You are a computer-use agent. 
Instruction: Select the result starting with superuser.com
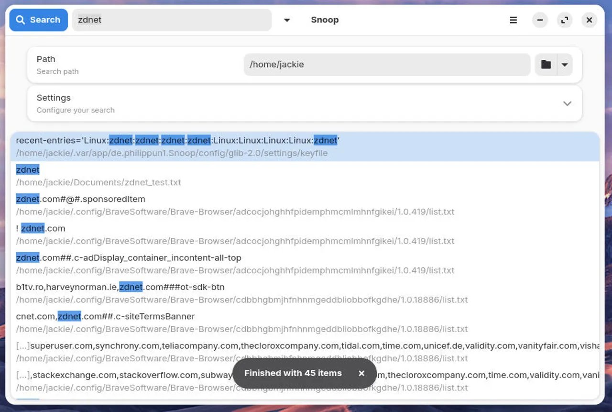305,352
